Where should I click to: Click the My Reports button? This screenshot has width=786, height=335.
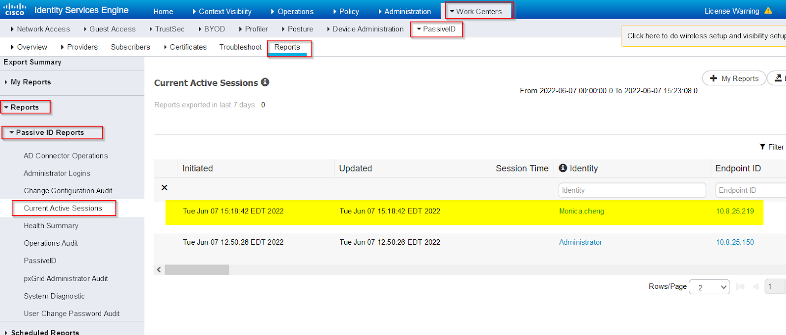click(734, 78)
